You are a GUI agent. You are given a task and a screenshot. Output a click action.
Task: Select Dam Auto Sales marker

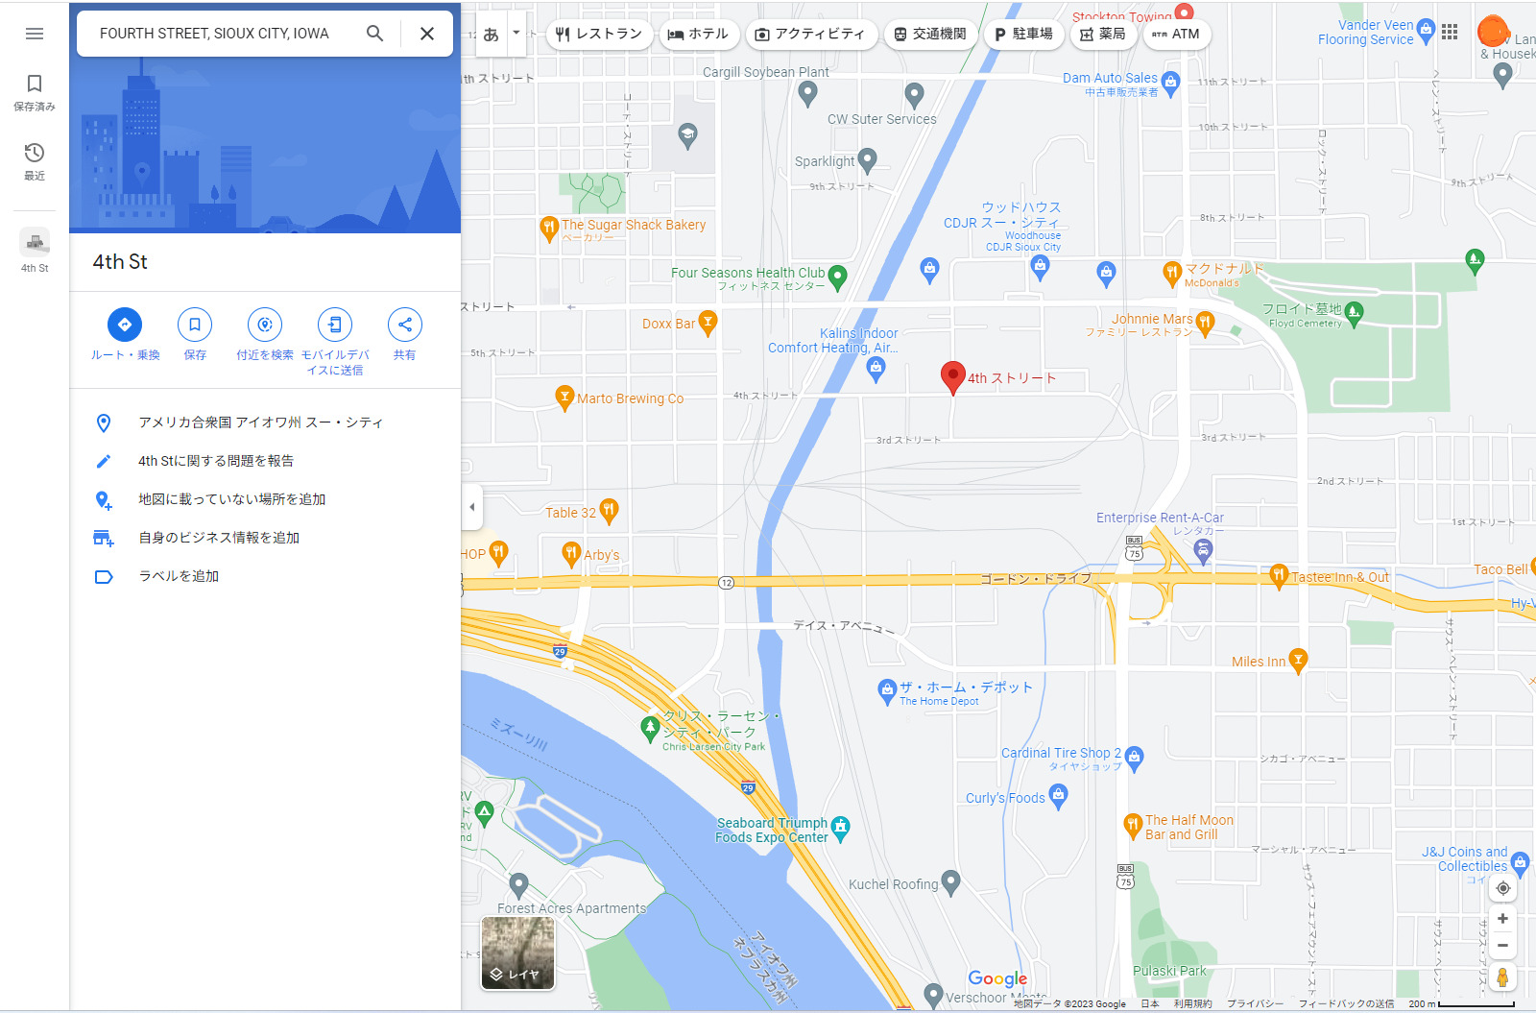coord(1170,83)
